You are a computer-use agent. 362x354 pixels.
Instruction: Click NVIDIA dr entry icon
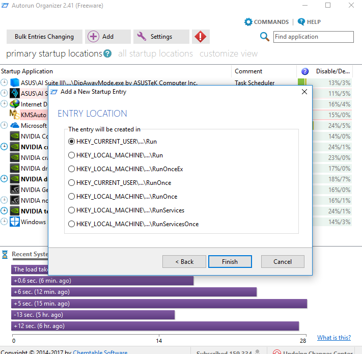point(15,168)
